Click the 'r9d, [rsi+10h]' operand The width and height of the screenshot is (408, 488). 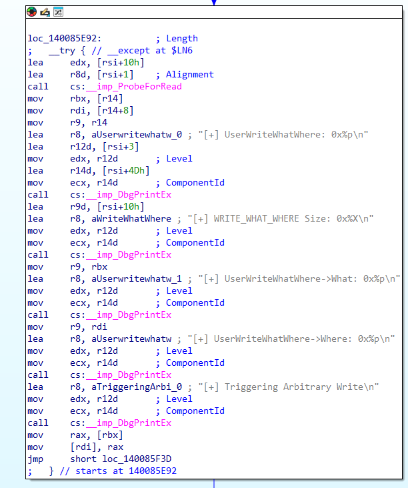[107, 207]
